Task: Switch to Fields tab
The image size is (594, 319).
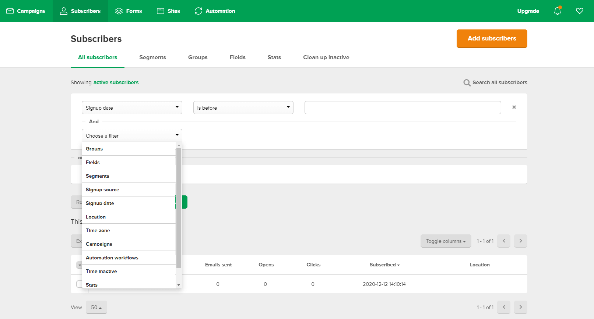Action: click(238, 57)
